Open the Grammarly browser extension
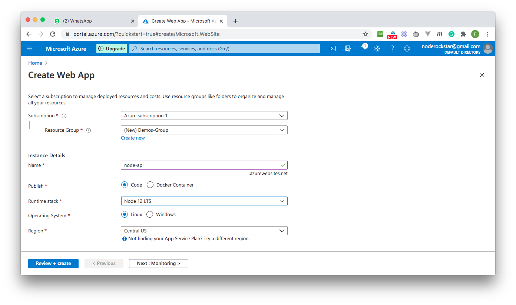This screenshot has height=305, width=516. 451,34
